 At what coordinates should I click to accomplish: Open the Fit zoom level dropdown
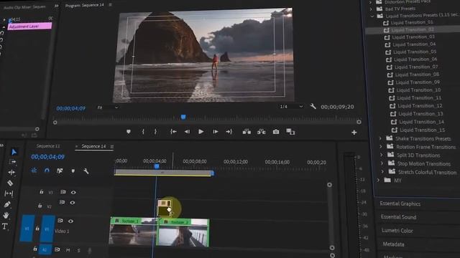click(108, 107)
